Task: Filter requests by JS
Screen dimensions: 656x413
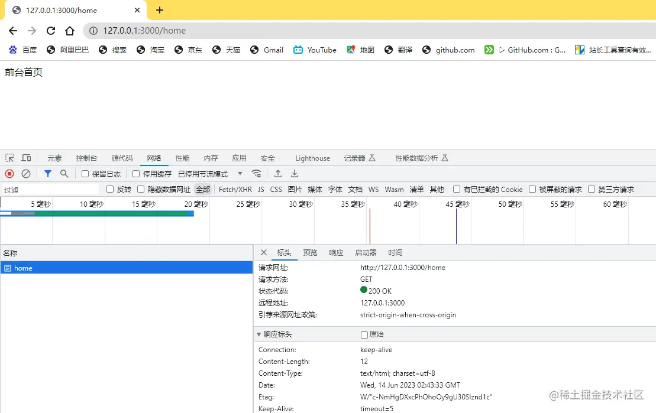Action: pos(261,189)
